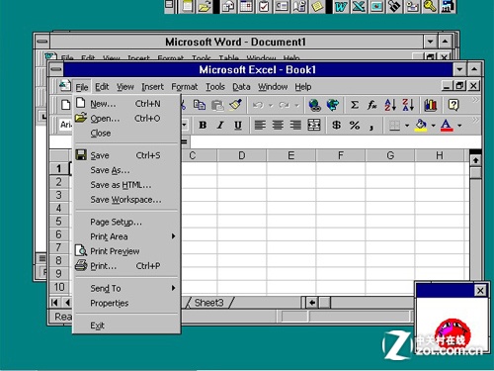Open Page Setup... from File menu
The width and height of the screenshot is (494, 371).
coord(126,222)
